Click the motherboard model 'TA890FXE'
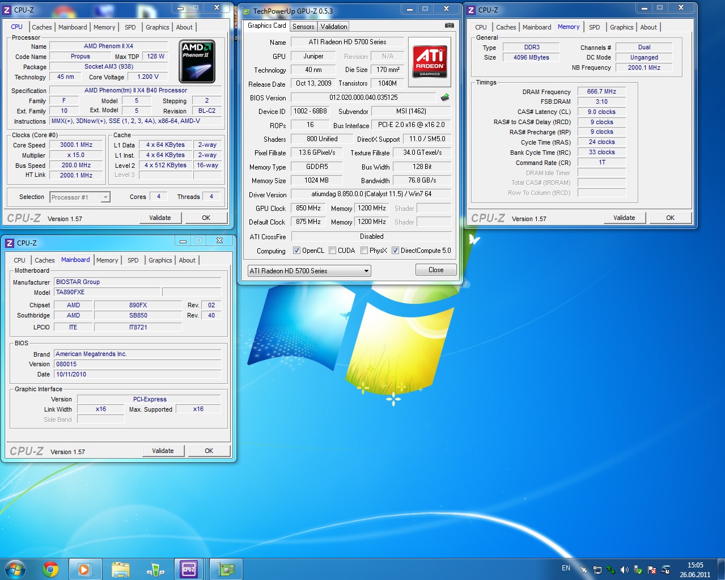The image size is (725, 580). [x=108, y=292]
